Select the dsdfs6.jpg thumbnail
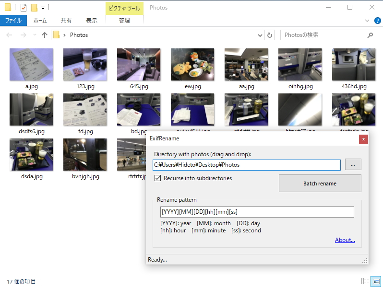 31,110
